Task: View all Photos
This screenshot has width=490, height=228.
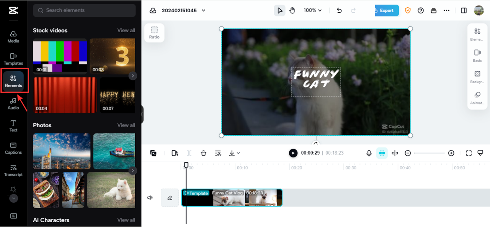Action: coord(126,125)
